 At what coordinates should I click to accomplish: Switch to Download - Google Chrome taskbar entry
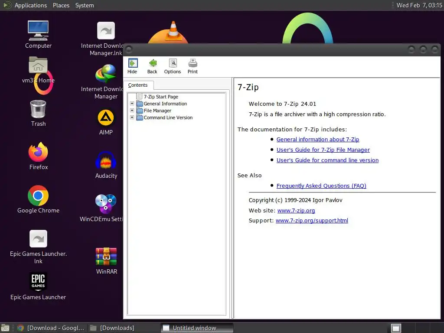tap(51, 328)
